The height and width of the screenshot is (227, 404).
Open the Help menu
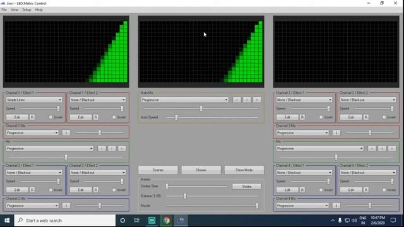tap(39, 10)
